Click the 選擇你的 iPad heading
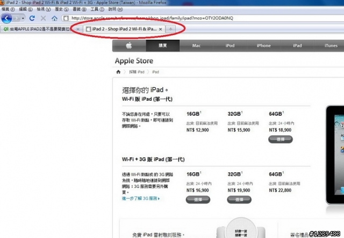This screenshot has width=344, height=238. pyautogui.click(x=145, y=90)
